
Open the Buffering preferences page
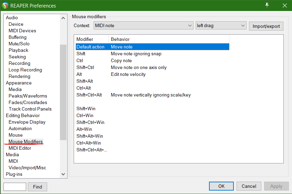(18, 37)
